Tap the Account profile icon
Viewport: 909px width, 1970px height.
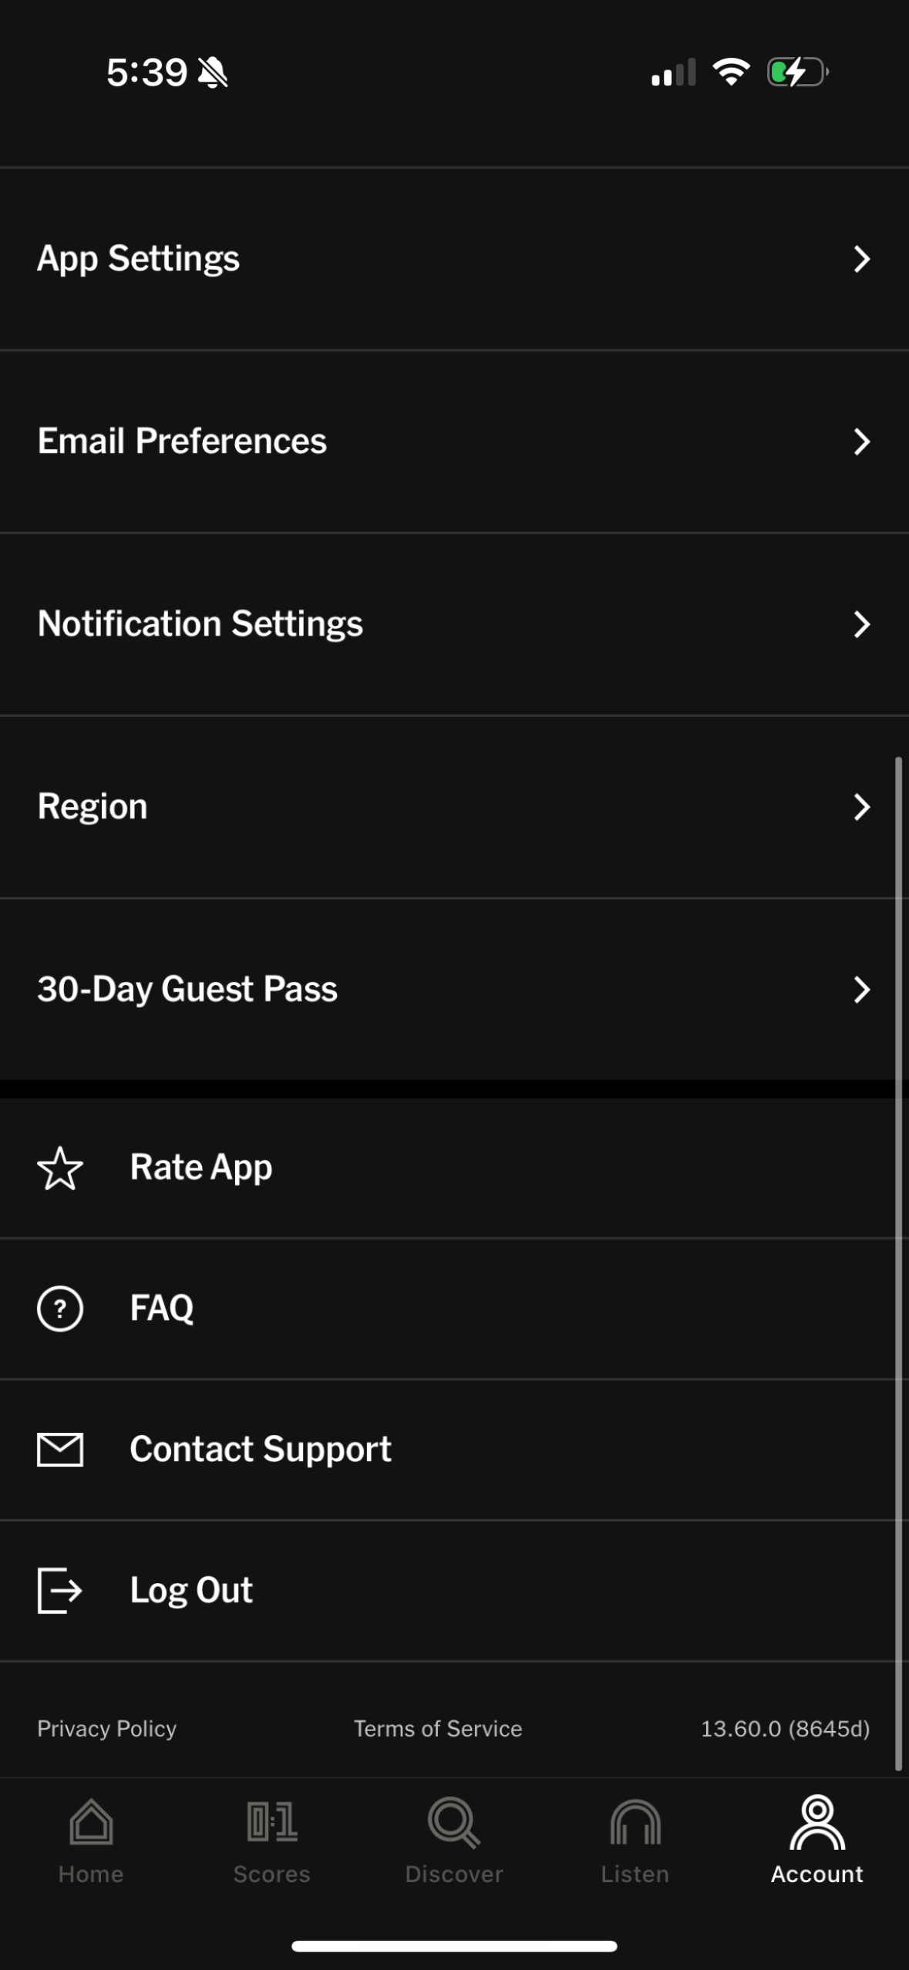coord(817,1823)
